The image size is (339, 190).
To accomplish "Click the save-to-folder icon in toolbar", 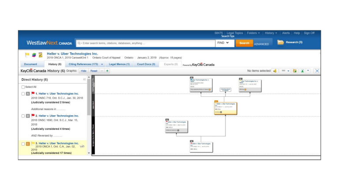I will point(295,71).
